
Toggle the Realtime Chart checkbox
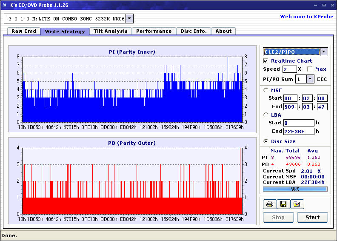(266, 61)
